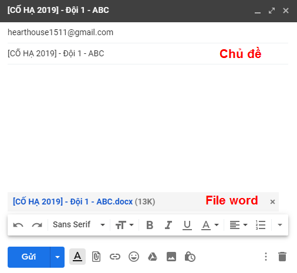Open the attached ABC.docx file link
The image size is (297, 273).
(x=73, y=202)
